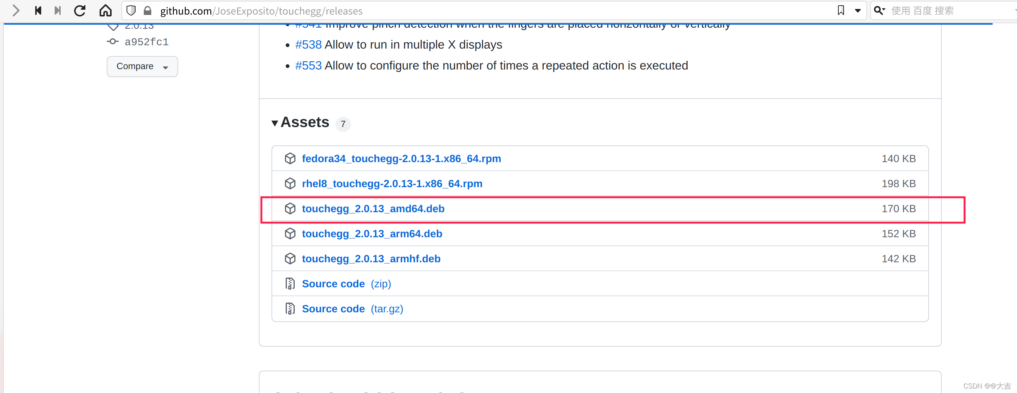Open the commit a952fc1 link
The height and width of the screenshot is (393, 1017).
tap(146, 42)
